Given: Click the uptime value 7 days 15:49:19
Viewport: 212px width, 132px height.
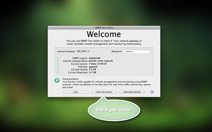Looking at the screenshot, I should pos(98,64).
